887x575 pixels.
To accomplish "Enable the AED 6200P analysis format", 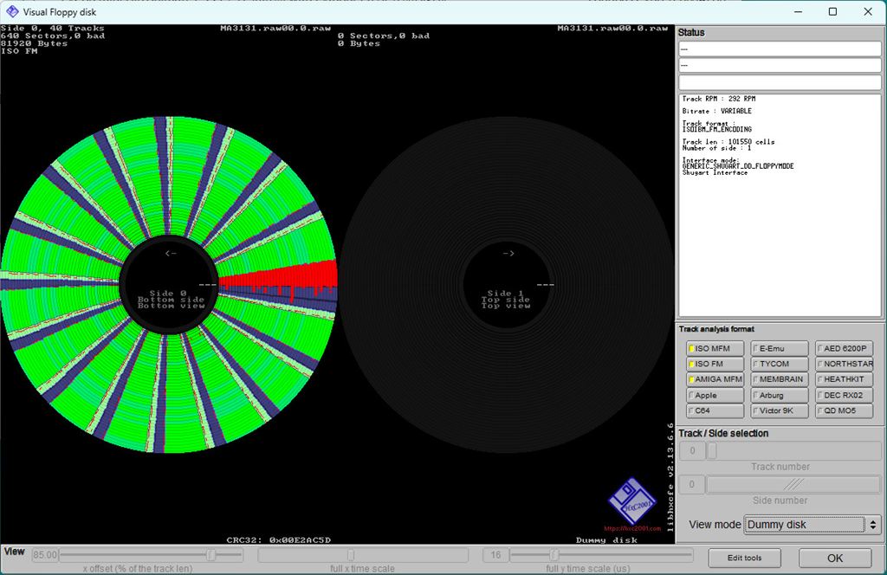I will coord(844,348).
